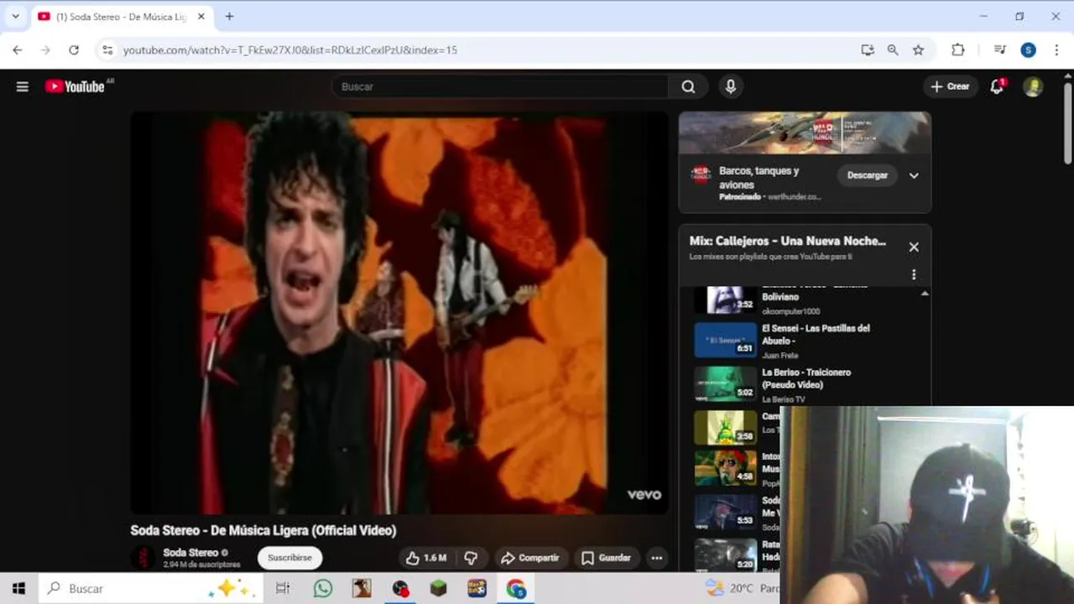Start voice search with microphone icon
This screenshot has width=1074, height=604.
(x=731, y=86)
